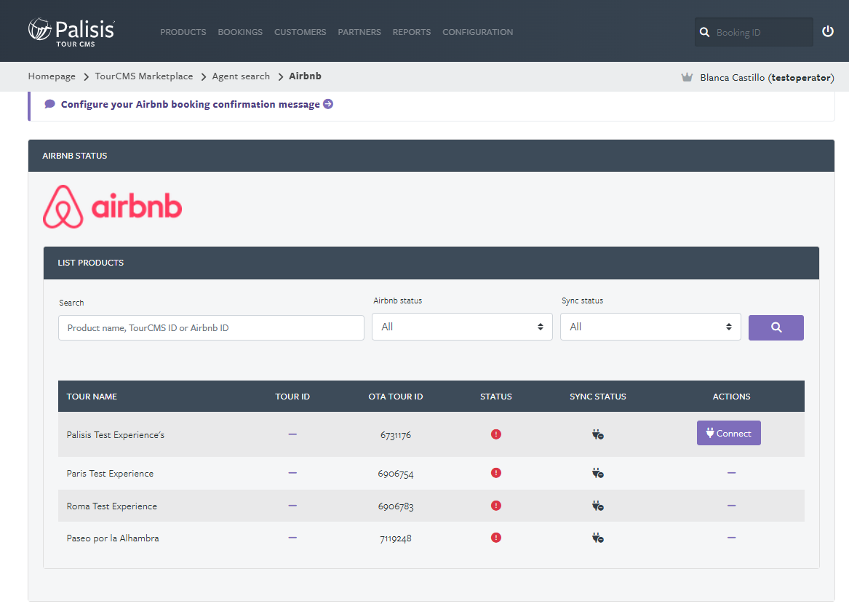
Task: Open the Airbnb status dropdown
Action: [x=462, y=327]
